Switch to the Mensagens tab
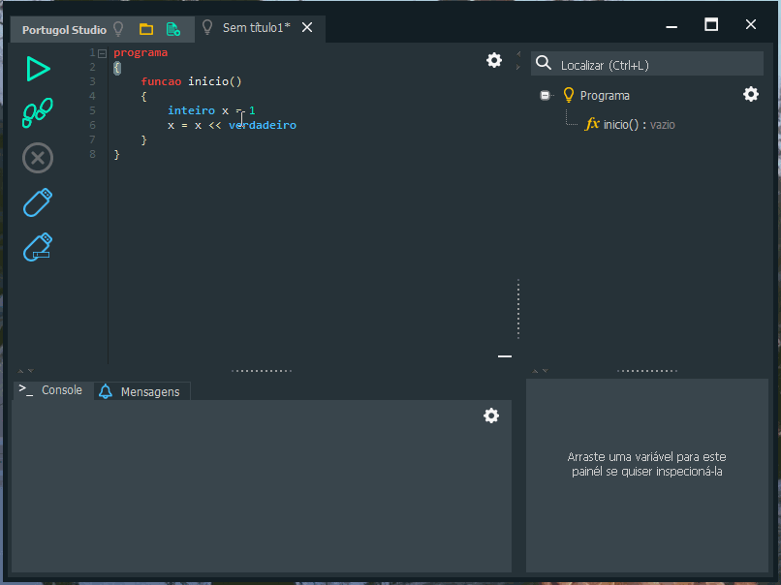 click(x=141, y=392)
